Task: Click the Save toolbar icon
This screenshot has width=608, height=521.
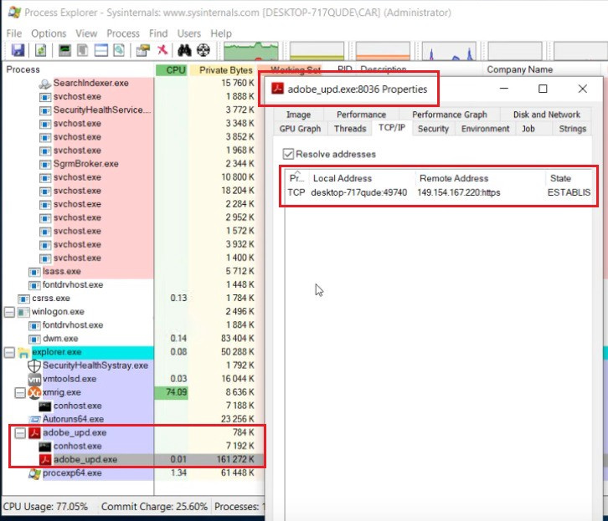Action: (18, 51)
